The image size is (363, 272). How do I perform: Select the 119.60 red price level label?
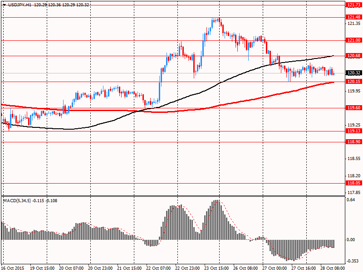(354, 108)
